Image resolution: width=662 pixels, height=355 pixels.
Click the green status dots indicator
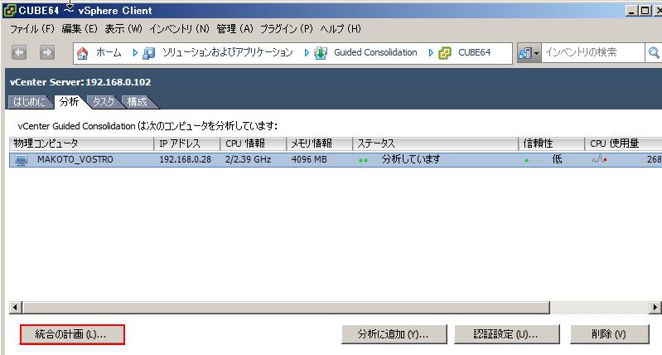click(x=363, y=161)
